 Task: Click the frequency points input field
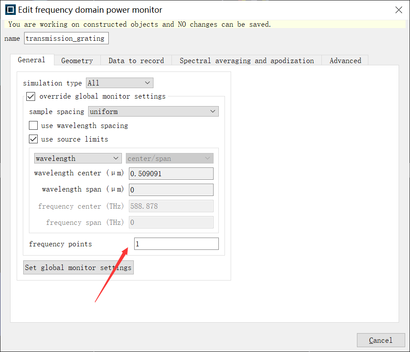tap(177, 244)
